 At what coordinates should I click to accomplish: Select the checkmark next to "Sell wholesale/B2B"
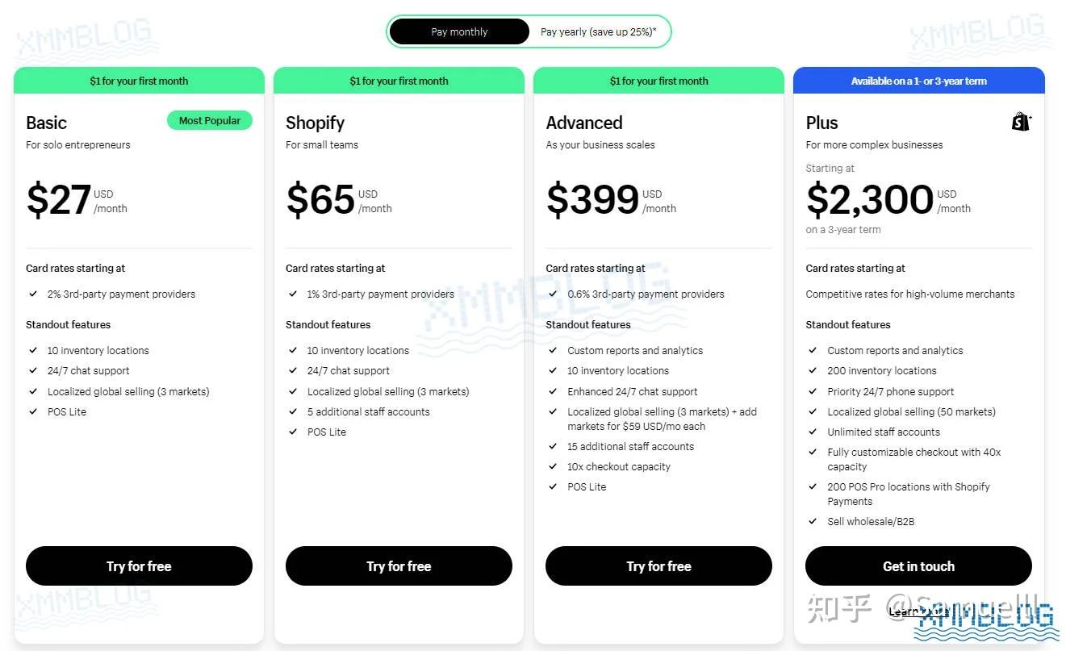[x=813, y=521]
